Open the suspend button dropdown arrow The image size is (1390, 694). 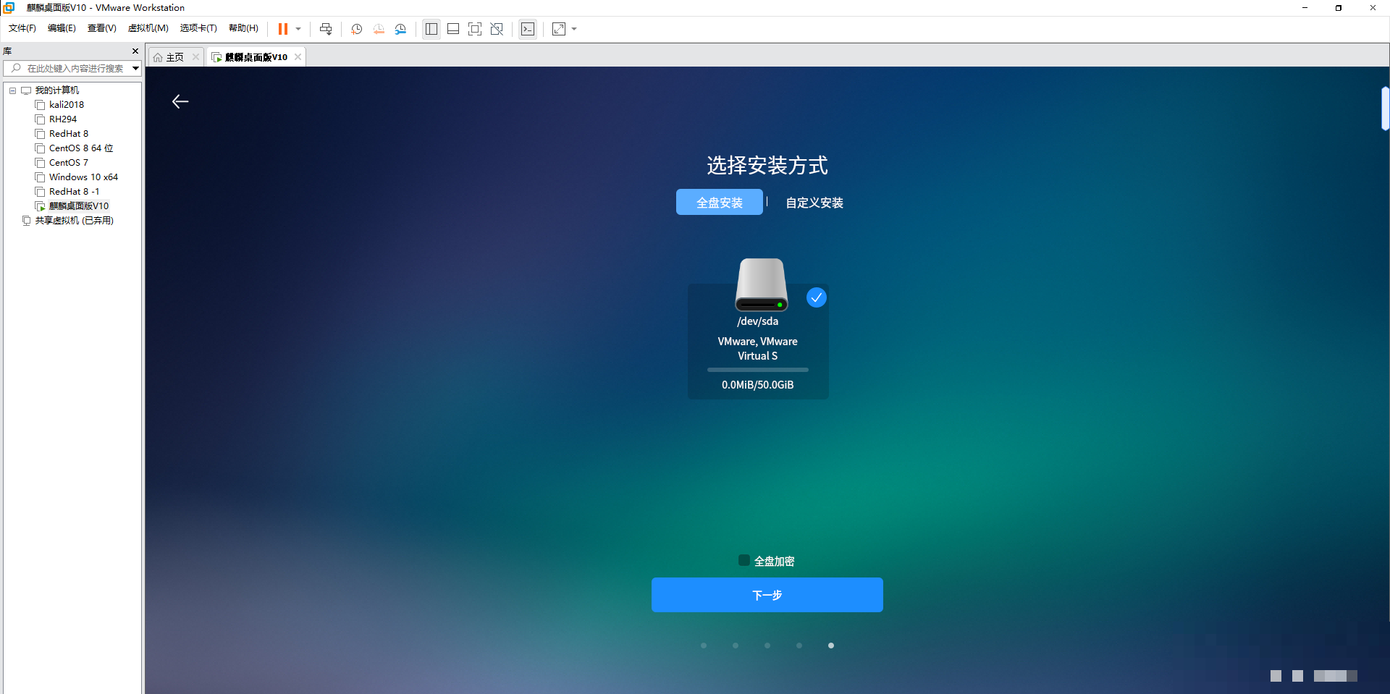tap(297, 29)
